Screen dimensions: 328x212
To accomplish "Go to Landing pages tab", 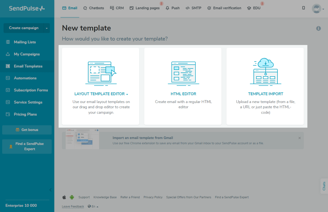I will (x=145, y=8).
